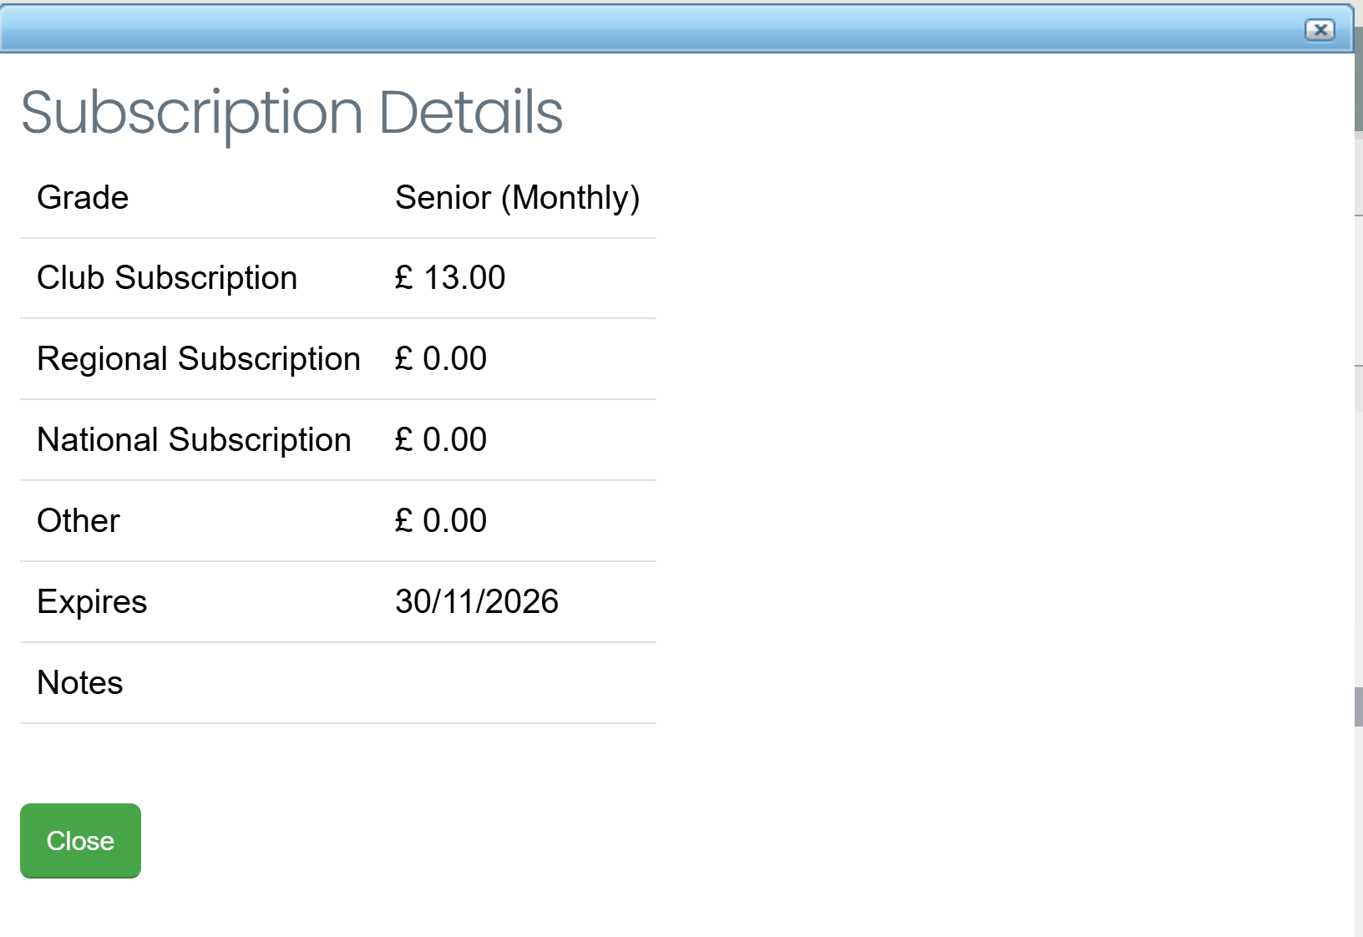Select the Senior (Monthly) grade value
The height and width of the screenshot is (937, 1363).
click(x=517, y=198)
